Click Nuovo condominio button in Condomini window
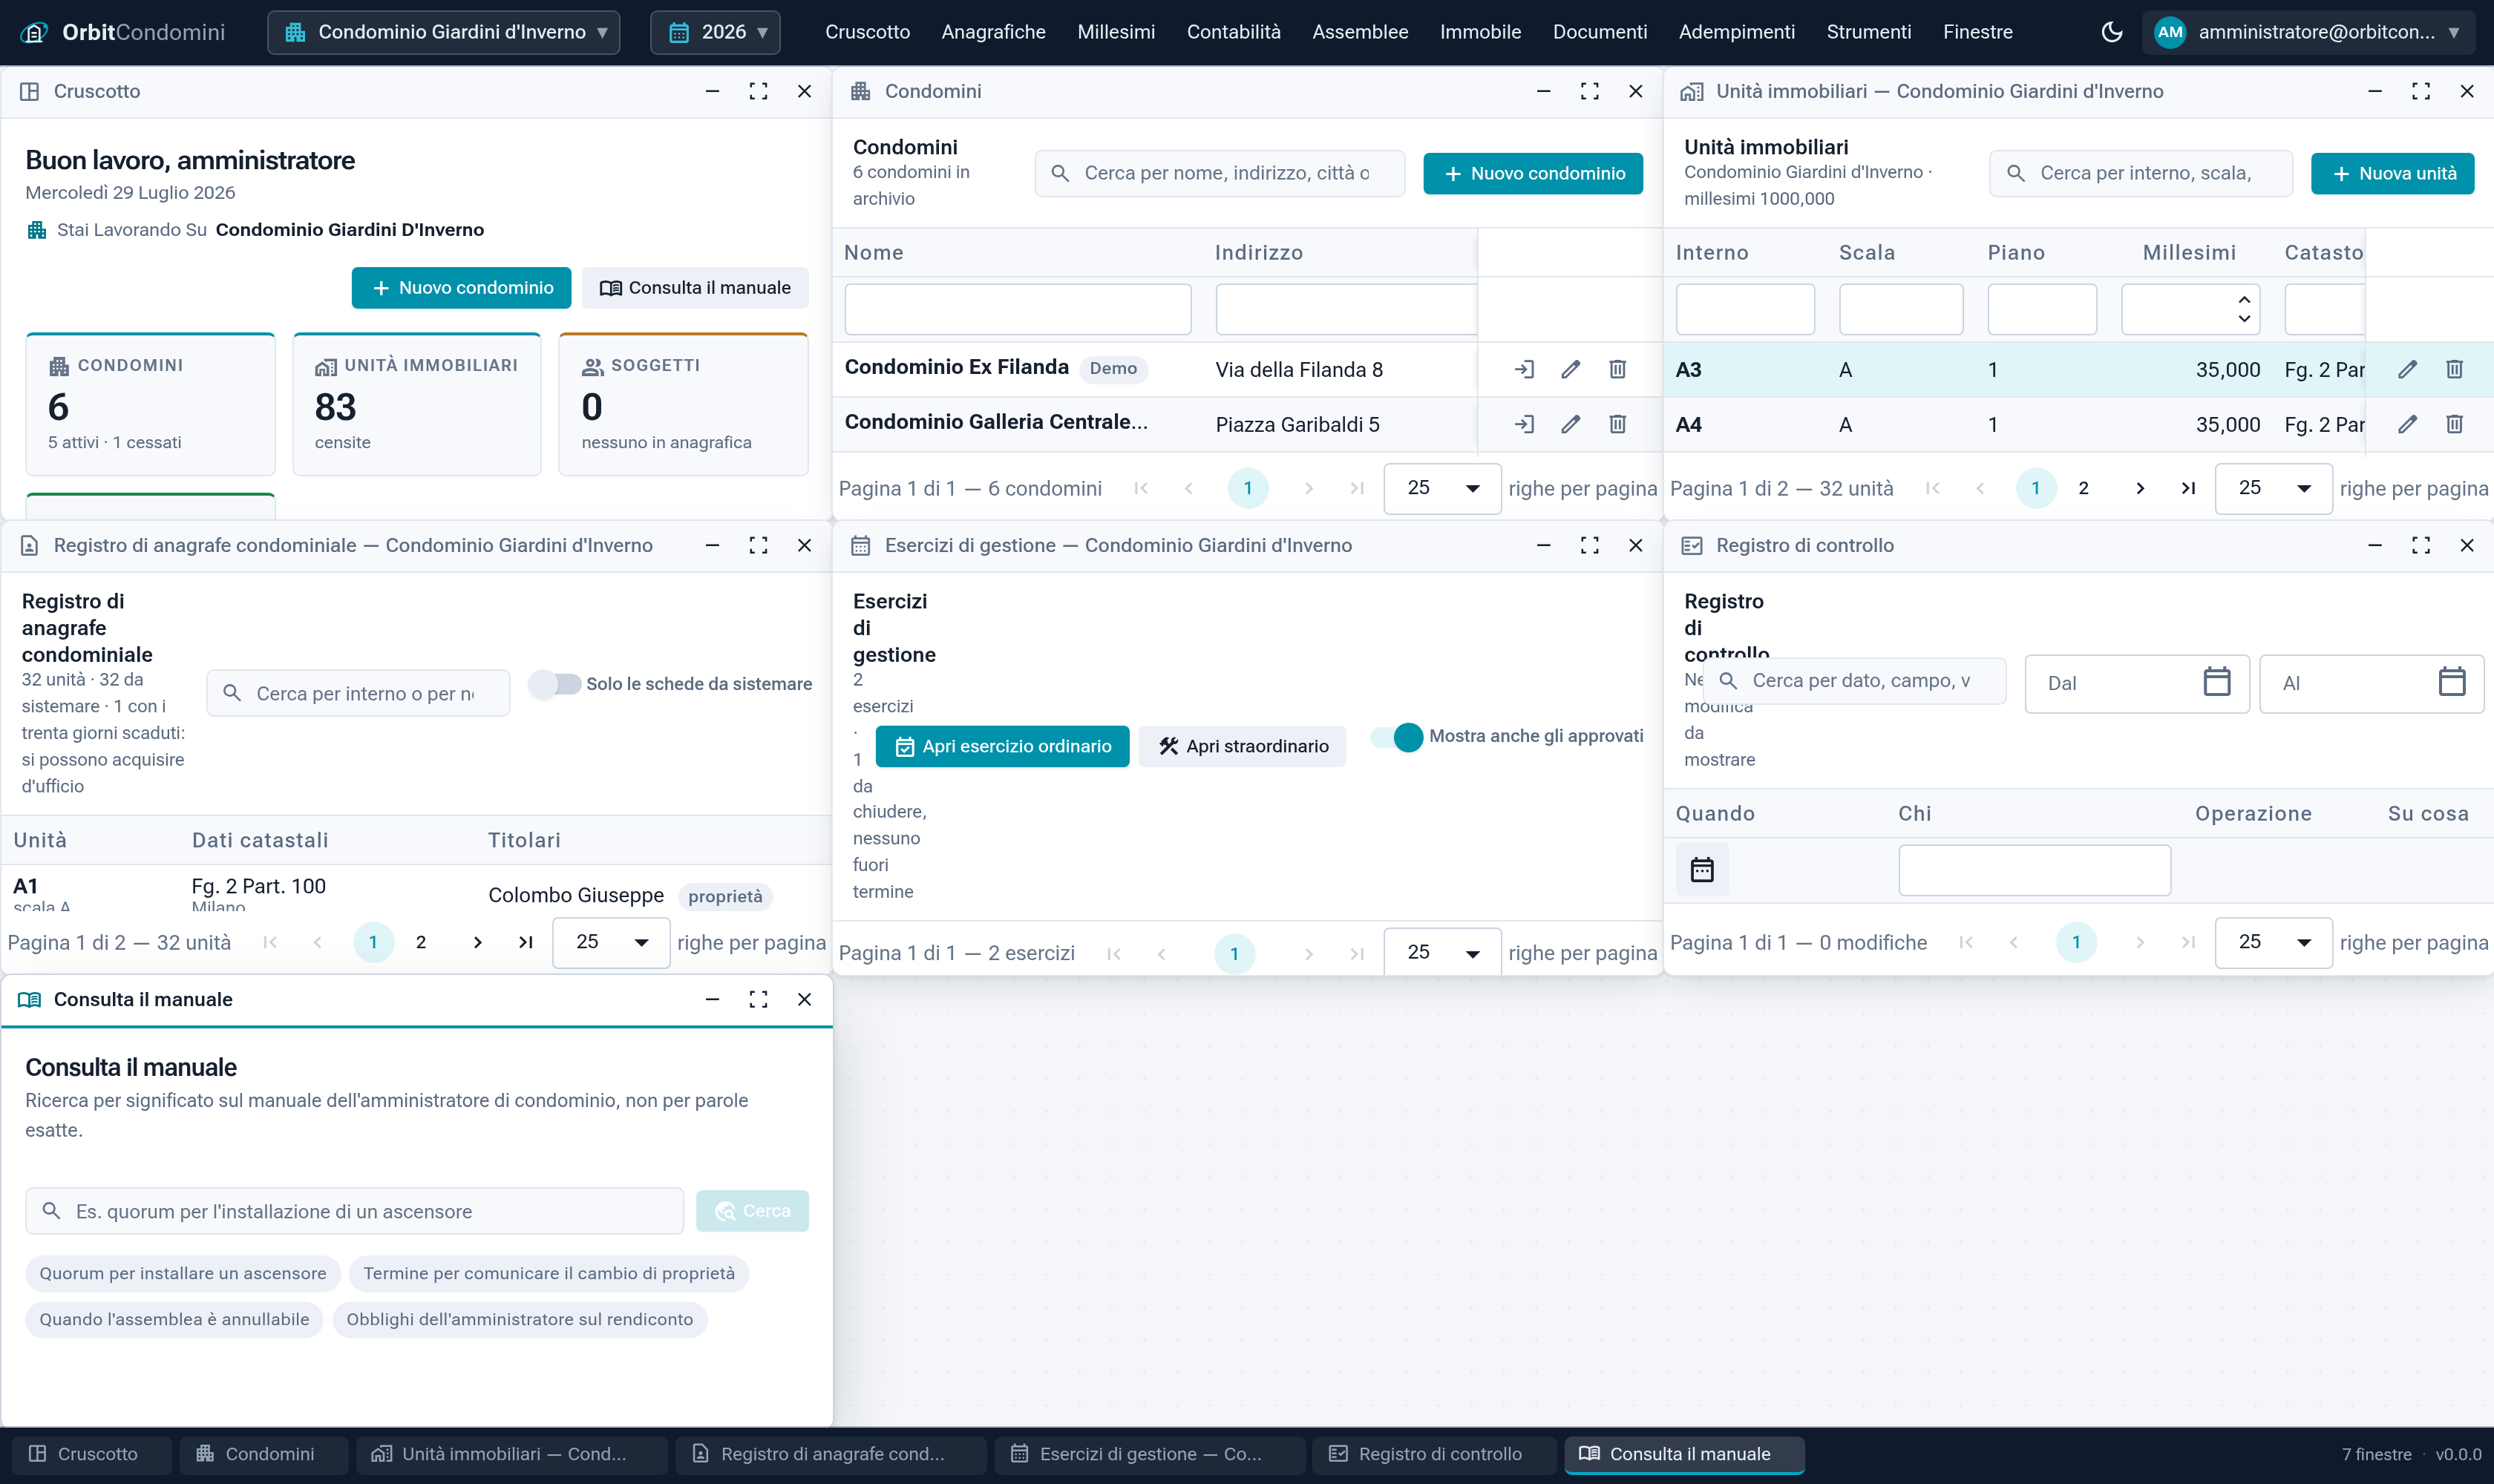The height and width of the screenshot is (1484, 2494). click(x=1533, y=173)
